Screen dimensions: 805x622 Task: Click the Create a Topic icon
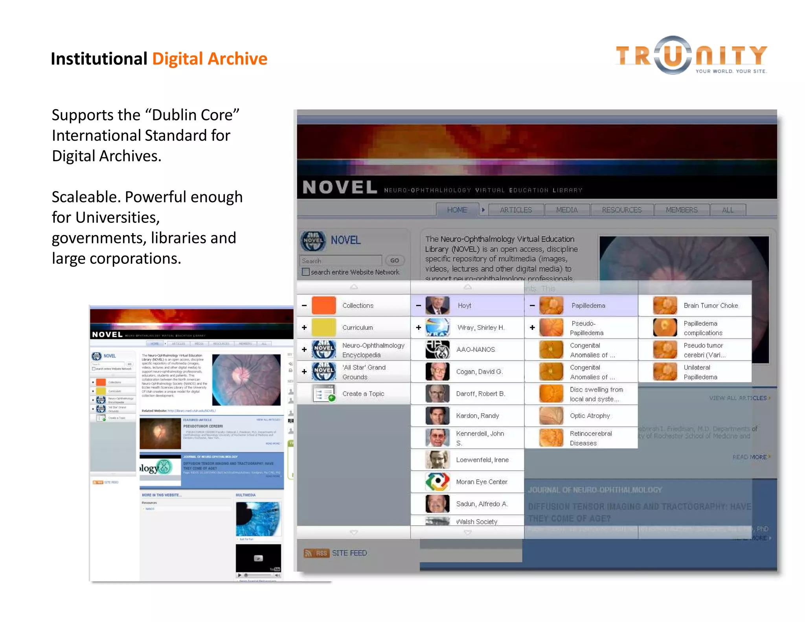[x=325, y=394]
